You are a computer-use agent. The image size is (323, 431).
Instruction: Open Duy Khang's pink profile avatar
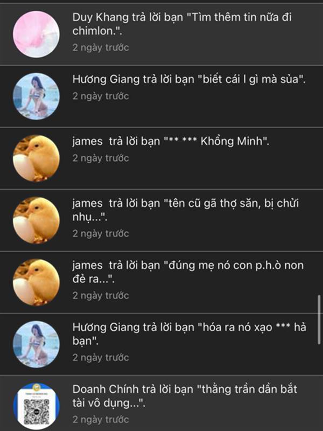pos(36,34)
